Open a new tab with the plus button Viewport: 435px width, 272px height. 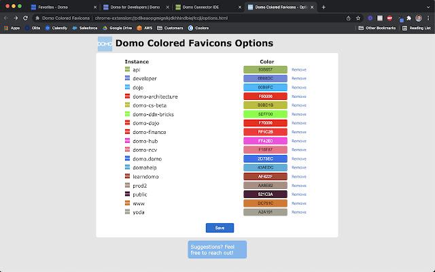tap(324, 7)
